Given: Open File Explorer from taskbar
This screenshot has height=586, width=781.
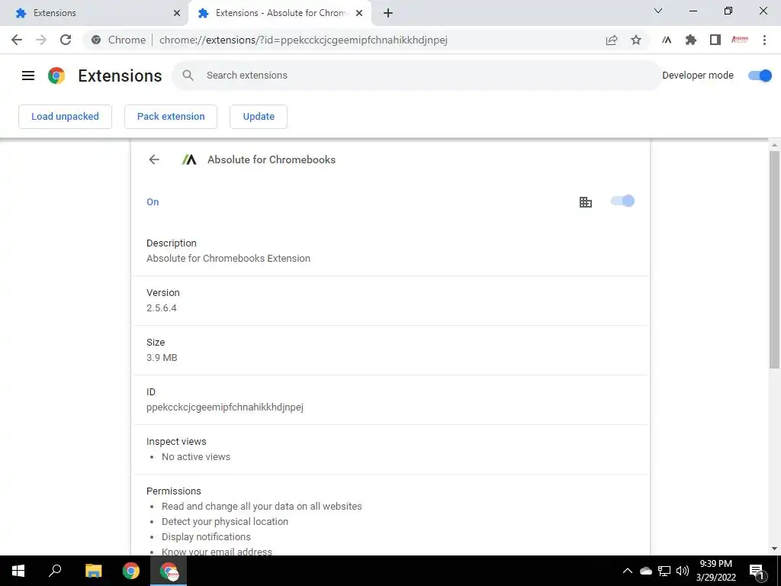Looking at the screenshot, I should (93, 571).
